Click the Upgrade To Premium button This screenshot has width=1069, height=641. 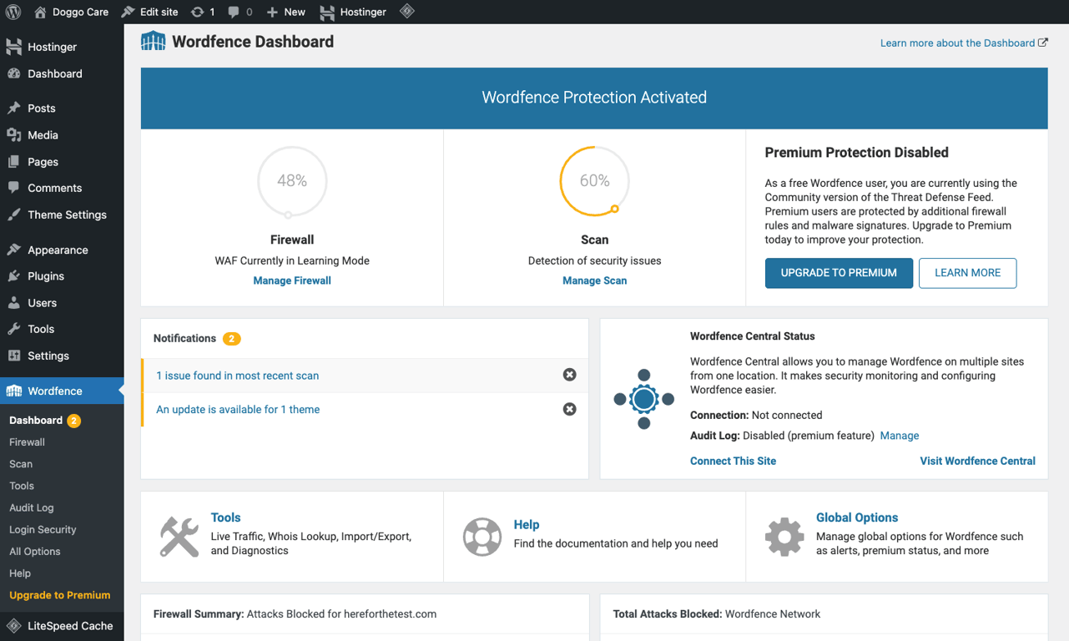pyautogui.click(x=838, y=273)
